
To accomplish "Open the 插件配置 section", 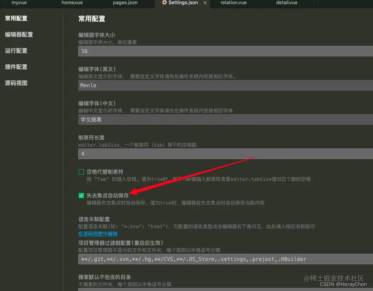I will 16,67.
